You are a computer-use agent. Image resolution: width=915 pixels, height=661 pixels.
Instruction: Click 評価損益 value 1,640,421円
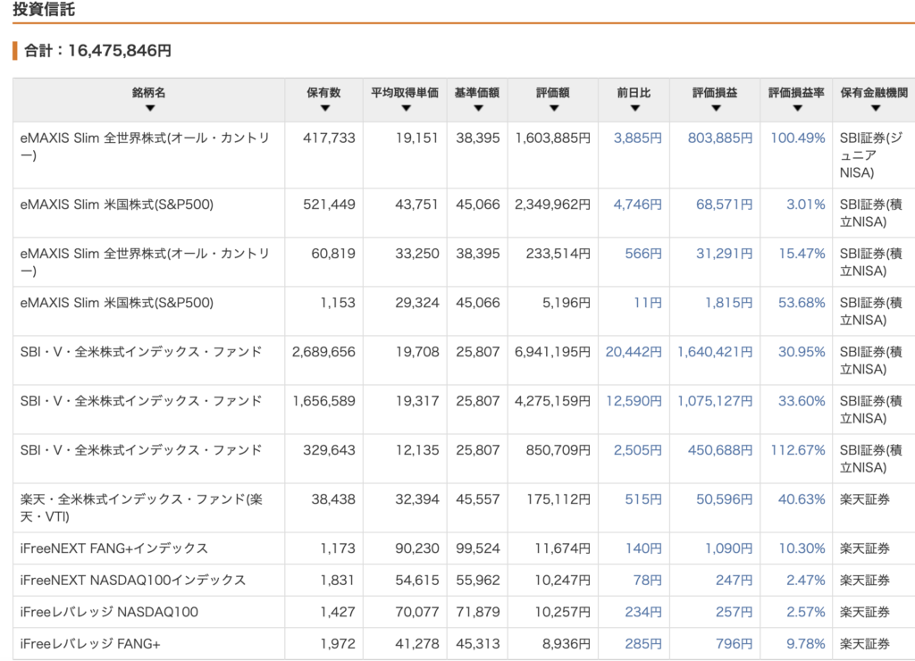[715, 352]
